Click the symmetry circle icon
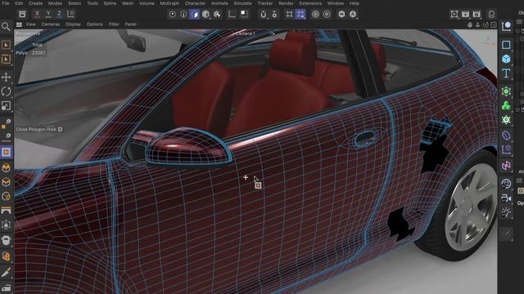Viewport: 524px width, 294px height. click(x=327, y=15)
